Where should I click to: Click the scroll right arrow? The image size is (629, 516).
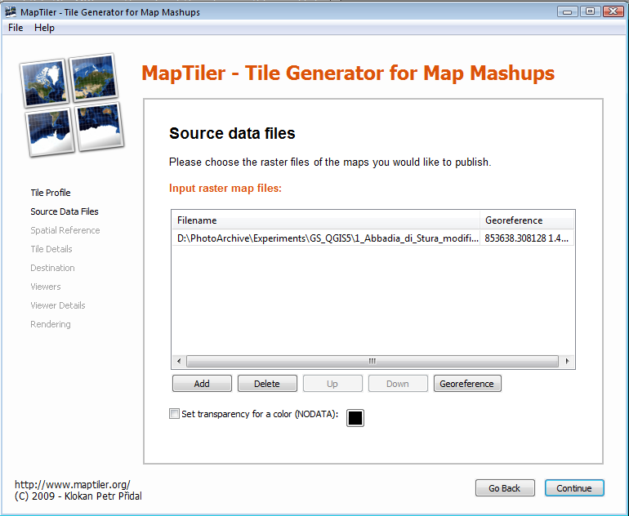tap(567, 361)
